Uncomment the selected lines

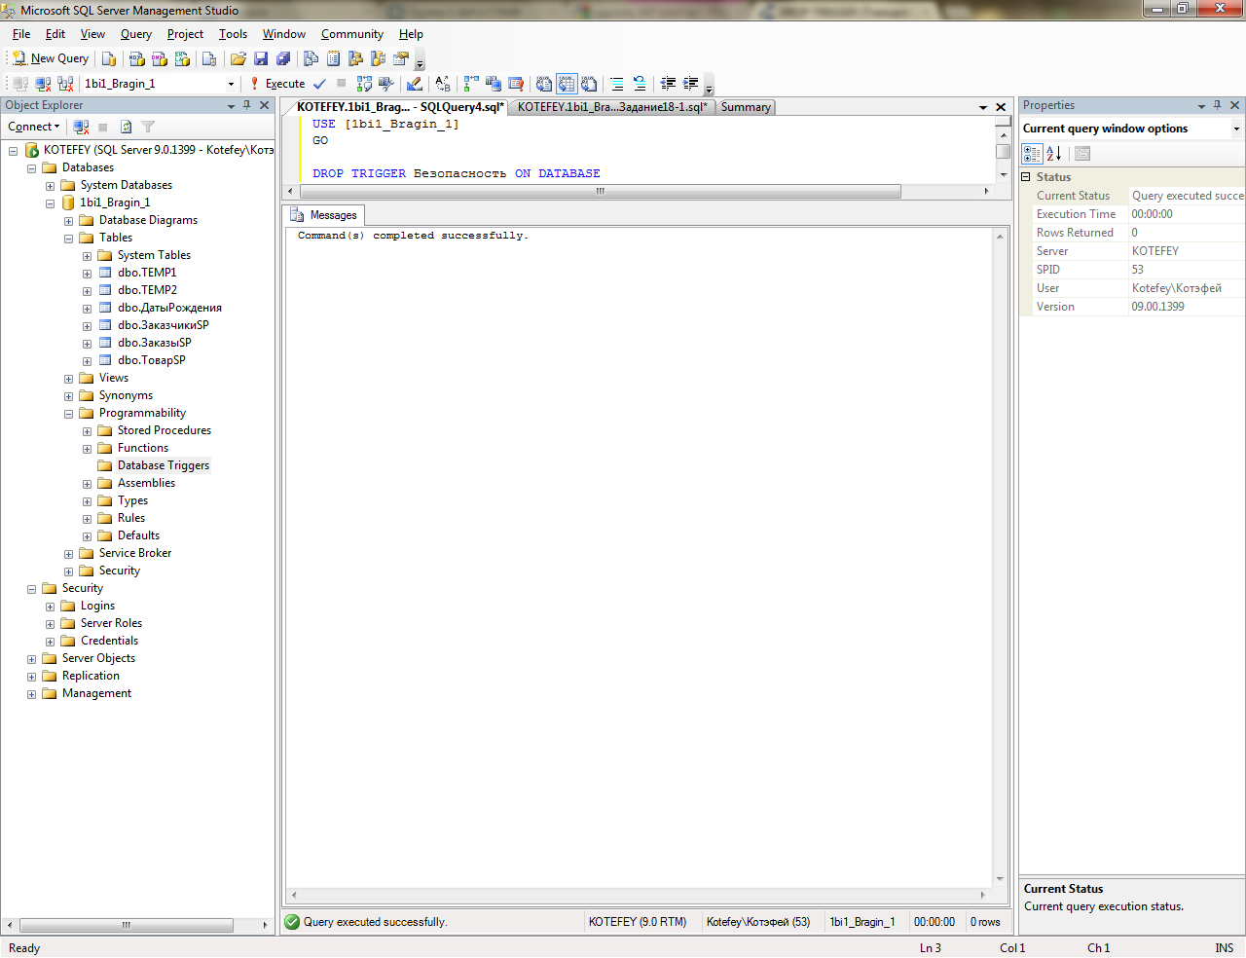click(x=639, y=84)
